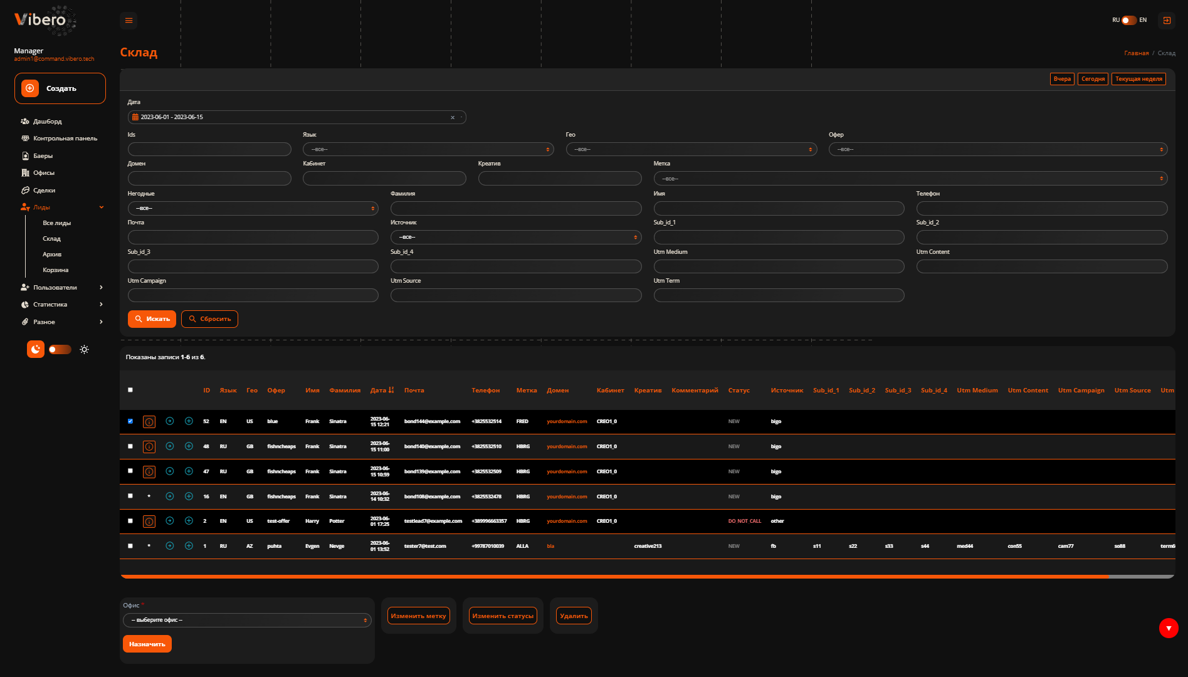
Task: Click the Вчера quick date button
Action: coord(1062,79)
